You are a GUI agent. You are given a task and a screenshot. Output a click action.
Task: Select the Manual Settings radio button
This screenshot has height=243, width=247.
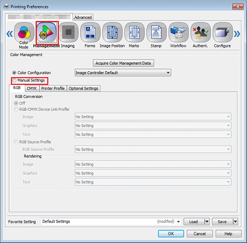(14, 81)
